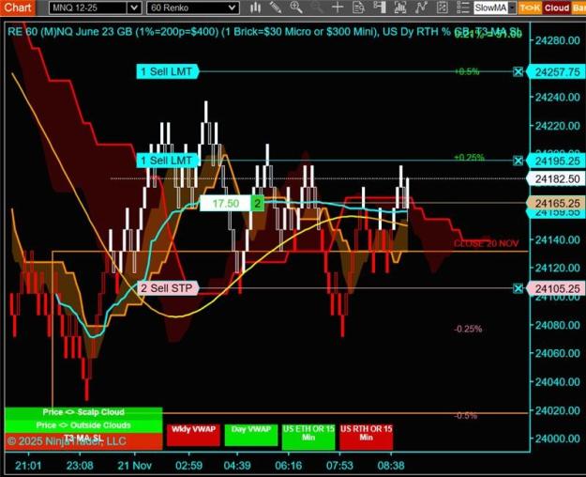The image size is (586, 477).
Task: Click the grayed zoom out magnifier
Action: 317,8
